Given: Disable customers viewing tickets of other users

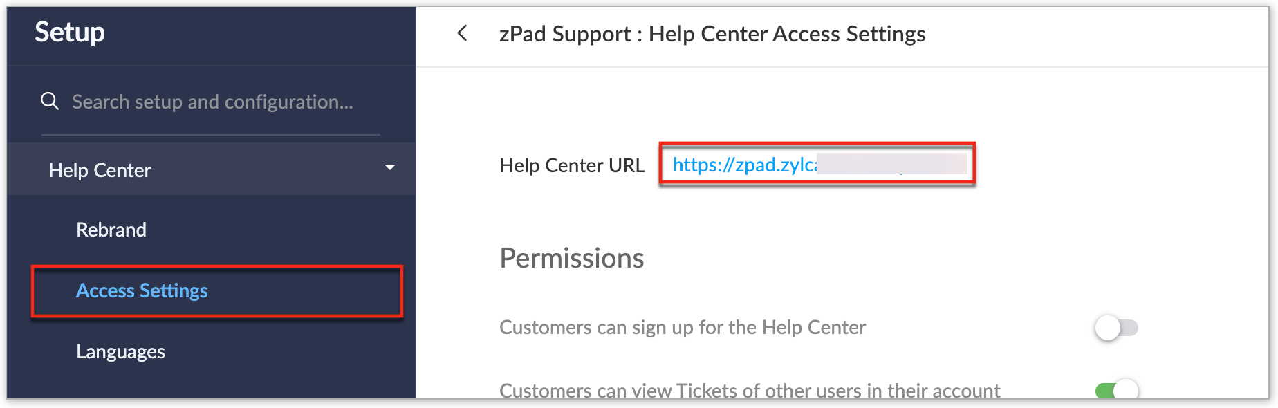Looking at the screenshot, I should point(1116,391).
